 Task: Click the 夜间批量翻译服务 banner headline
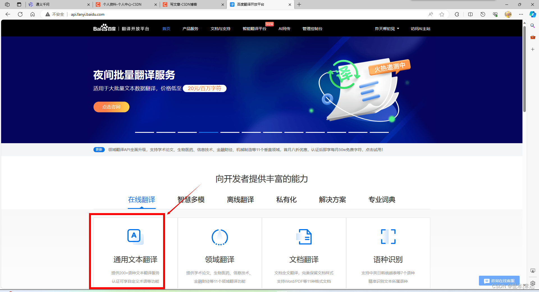pyautogui.click(x=134, y=75)
